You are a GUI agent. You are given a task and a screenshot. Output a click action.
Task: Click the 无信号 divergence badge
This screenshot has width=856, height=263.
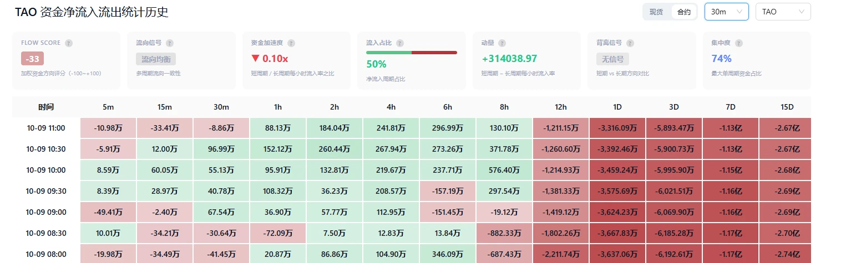[x=613, y=59]
